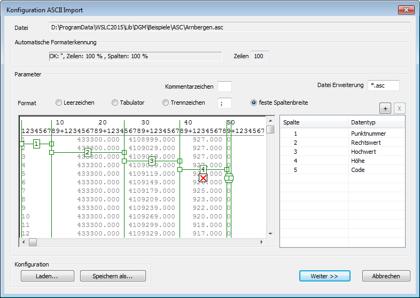This screenshot has height=298, width=420.
Task: Select the Tabulator format option
Action: click(x=115, y=103)
